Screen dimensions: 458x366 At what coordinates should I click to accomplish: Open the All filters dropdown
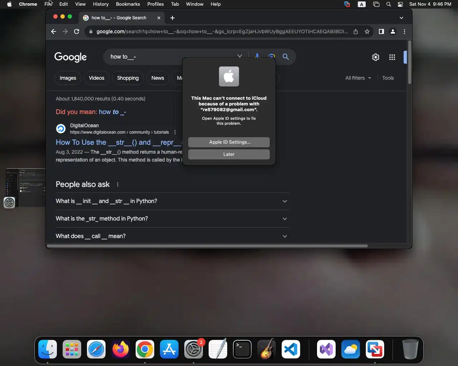(358, 78)
